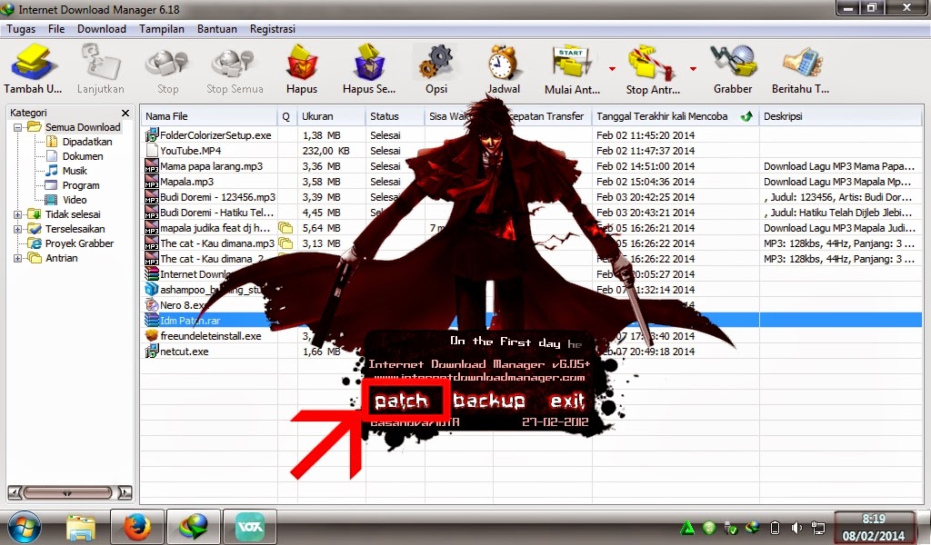The image size is (931, 545).
Task: Select YouTube.MP4 file row
Action: (532, 151)
